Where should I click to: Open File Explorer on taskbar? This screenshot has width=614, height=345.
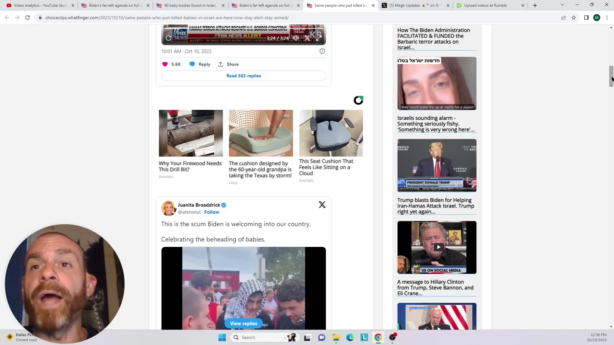pyautogui.click(x=336, y=337)
